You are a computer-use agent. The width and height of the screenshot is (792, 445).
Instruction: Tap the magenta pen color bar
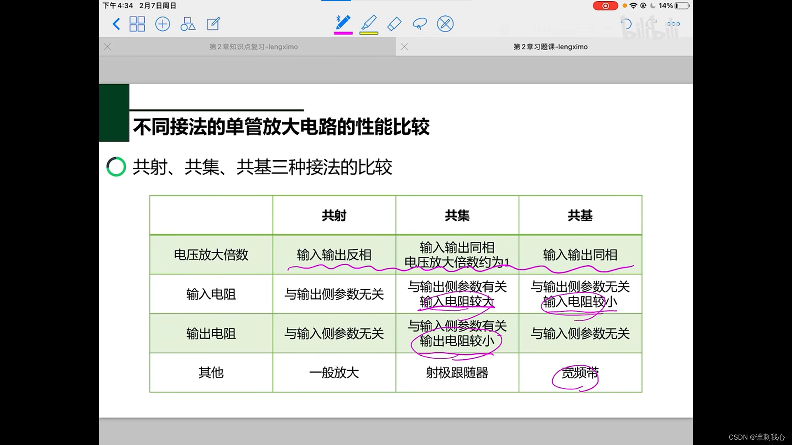coord(343,33)
